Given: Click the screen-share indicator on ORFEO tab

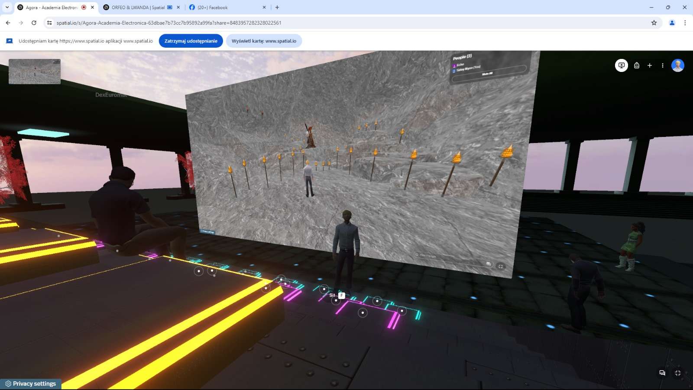Looking at the screenshot, I should (x=170, y=7).
